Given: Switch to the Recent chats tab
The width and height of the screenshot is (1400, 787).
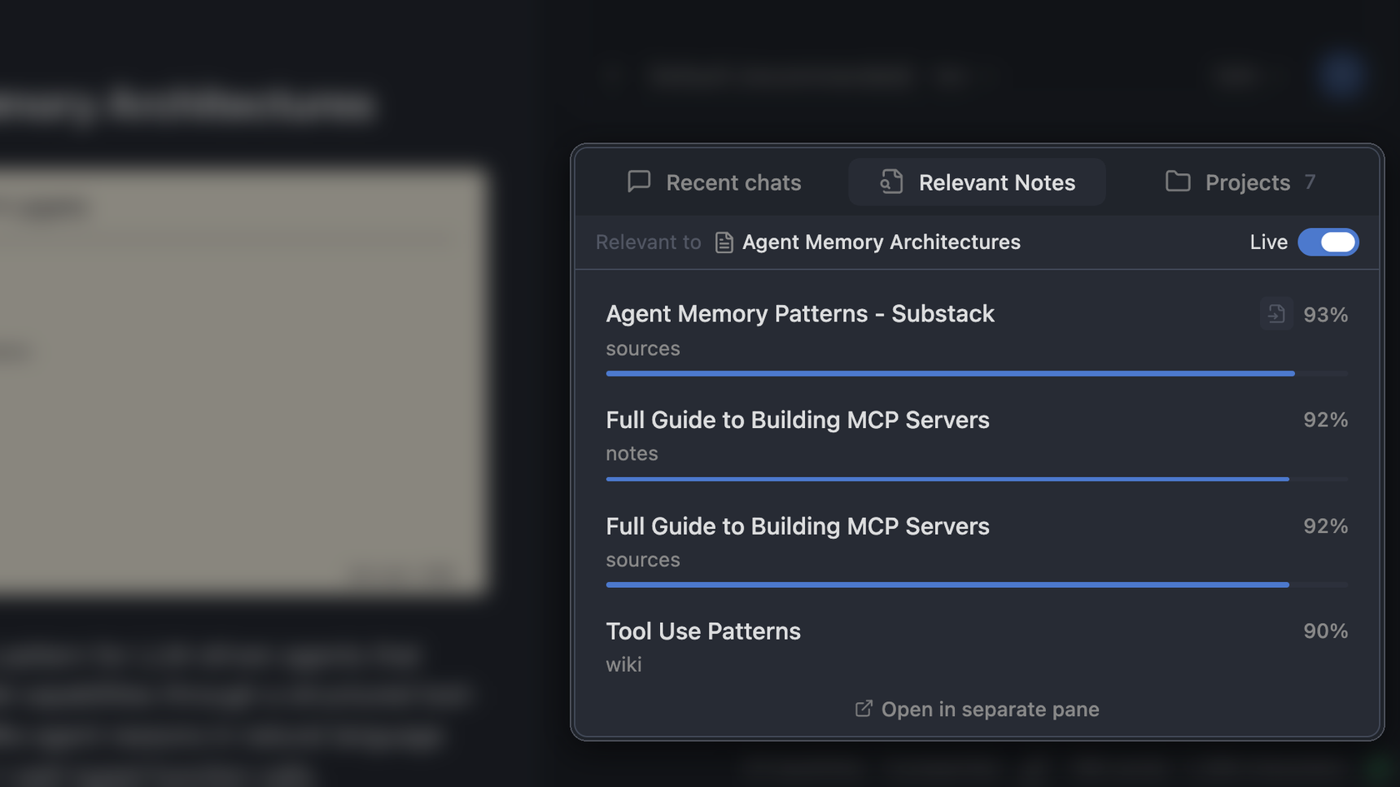Looking at the screenshot, I should pos(714,182).
